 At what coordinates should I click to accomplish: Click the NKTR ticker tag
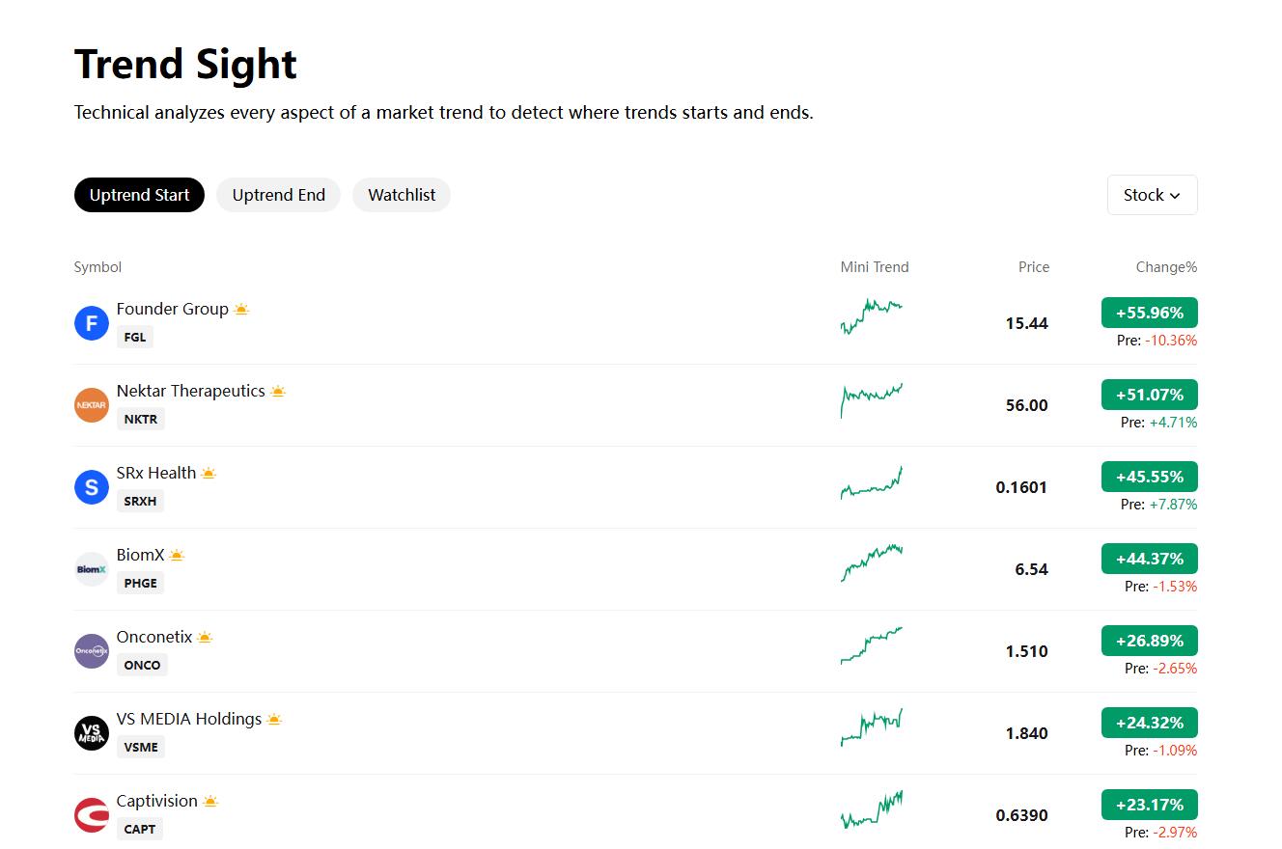point(141,419)
